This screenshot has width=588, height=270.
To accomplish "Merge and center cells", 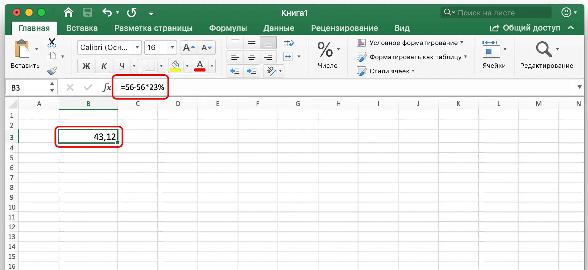I will tap(288, 57).
